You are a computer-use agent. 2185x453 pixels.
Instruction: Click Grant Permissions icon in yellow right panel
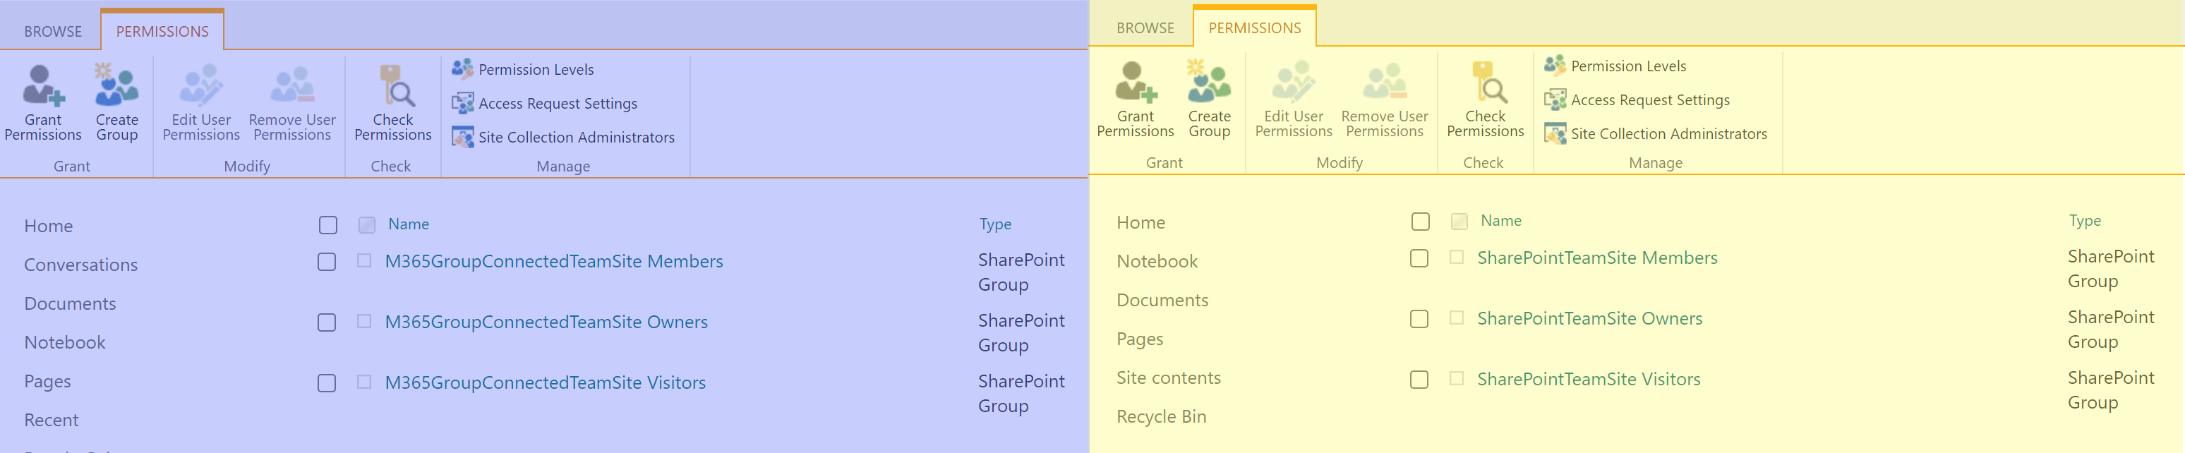(x=1135, y=83)
